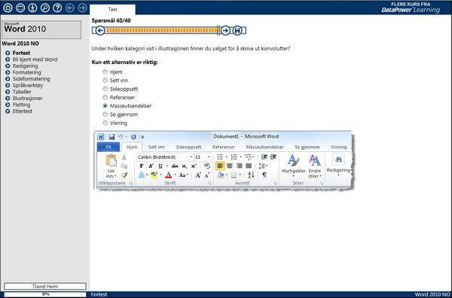Select the Sett inn radio option
452x298 pixels.
click(x=105, y=81)
